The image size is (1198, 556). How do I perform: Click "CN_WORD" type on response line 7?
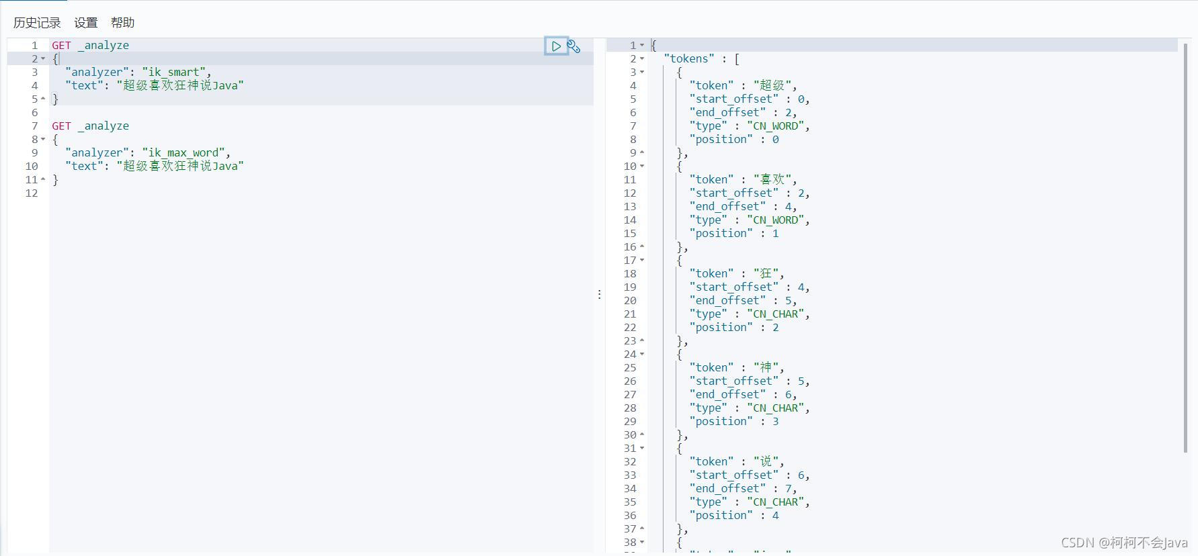tap(775, 126)
